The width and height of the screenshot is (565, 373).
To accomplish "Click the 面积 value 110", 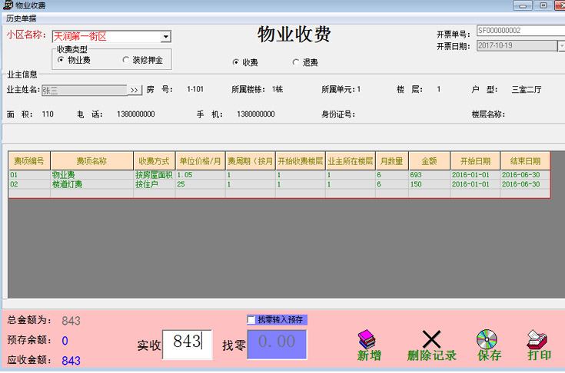I will (x=48, y=114).
